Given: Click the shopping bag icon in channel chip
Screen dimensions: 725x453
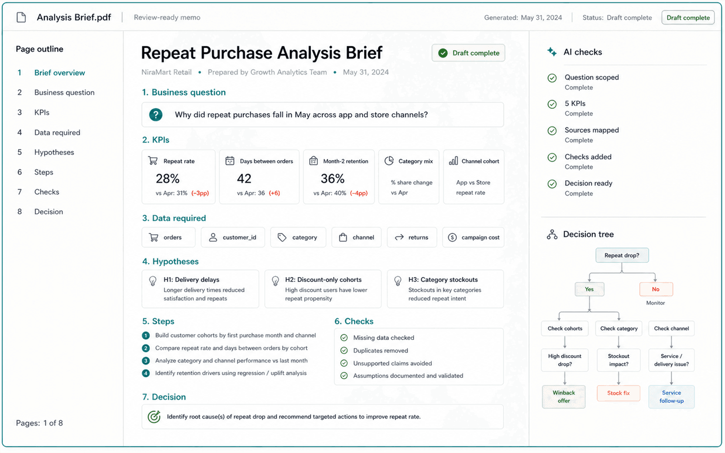Looking at the screenshot, I should click(x=343, y=237).
